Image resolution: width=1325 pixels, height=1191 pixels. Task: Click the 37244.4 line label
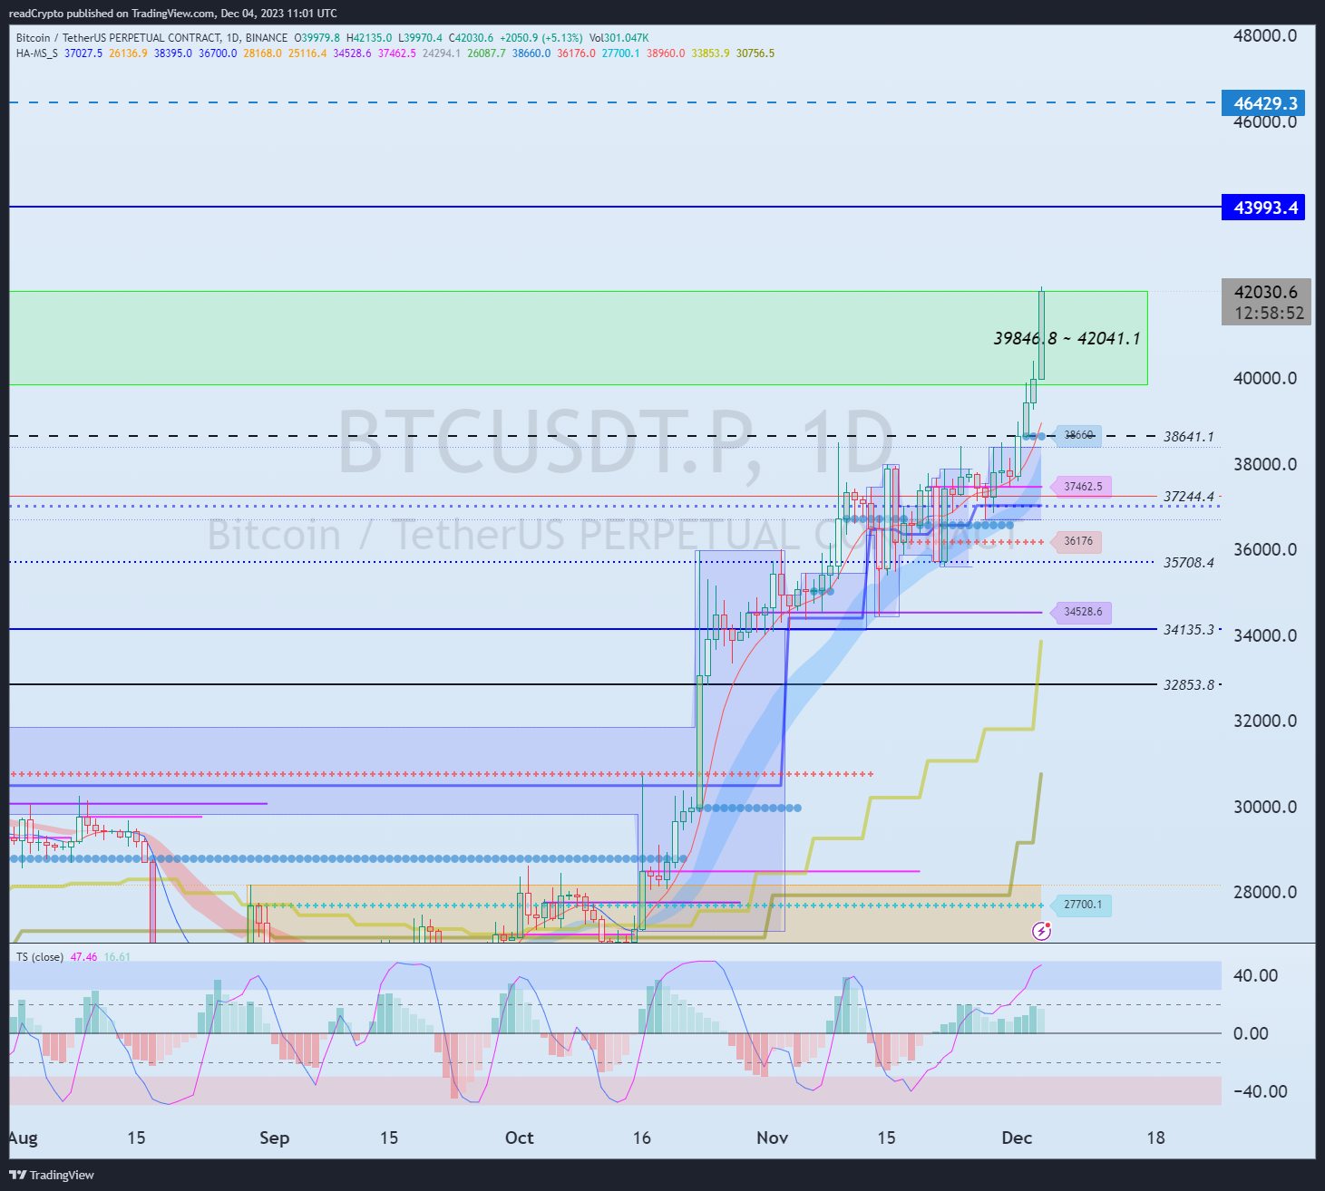coord(1188,497)
